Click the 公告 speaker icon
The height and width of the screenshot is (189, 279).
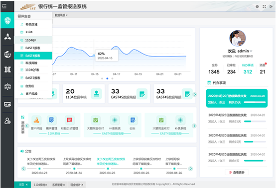click(22, 151)
